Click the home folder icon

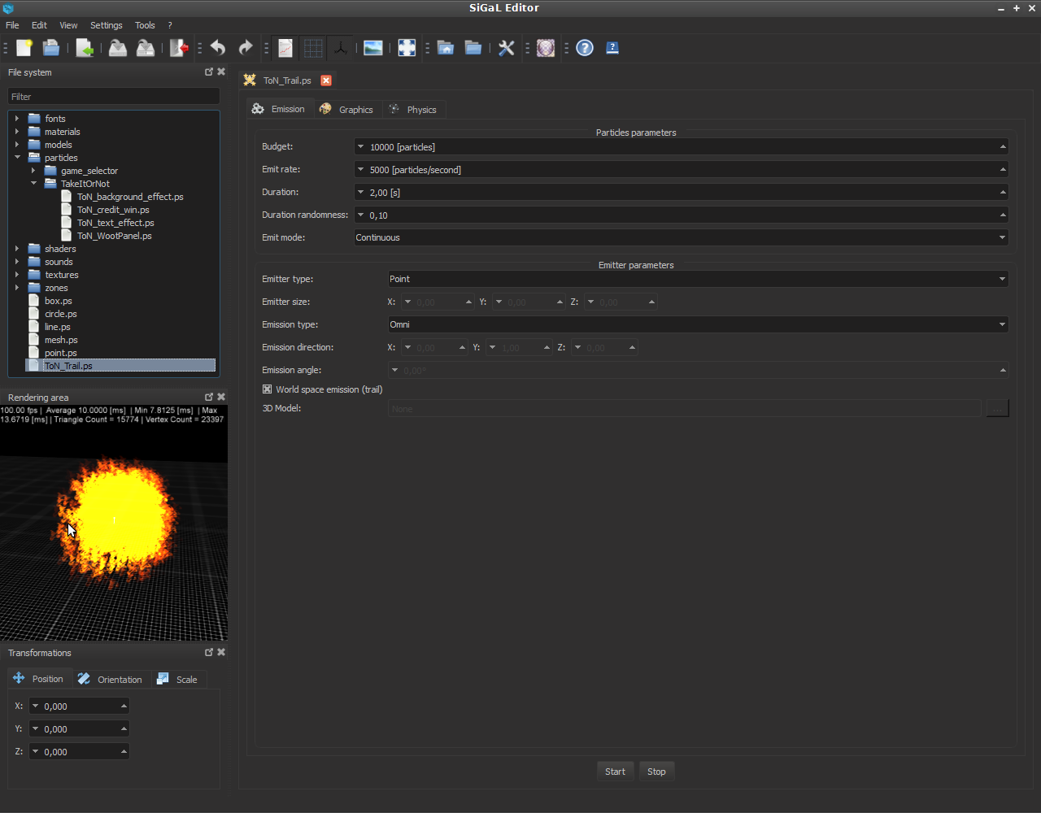point(446,48)
